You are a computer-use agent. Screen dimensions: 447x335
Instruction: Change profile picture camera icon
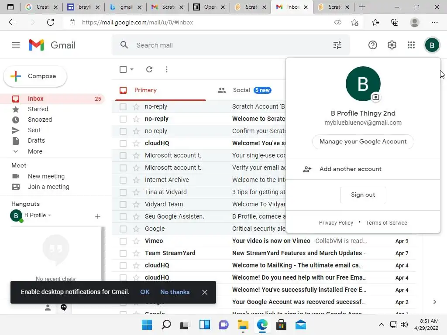(376, 97)
